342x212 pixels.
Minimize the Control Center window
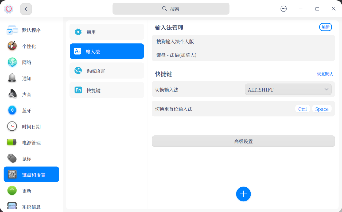(301, 9)
